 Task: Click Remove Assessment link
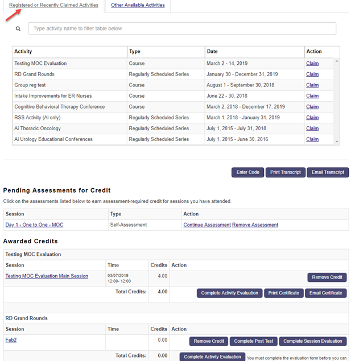[x=255, y=225]
